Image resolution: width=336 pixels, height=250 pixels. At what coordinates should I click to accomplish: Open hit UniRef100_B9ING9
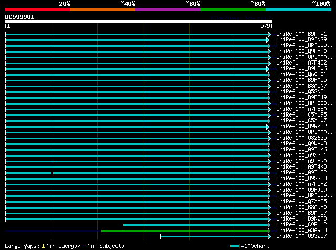click(301, 39)
